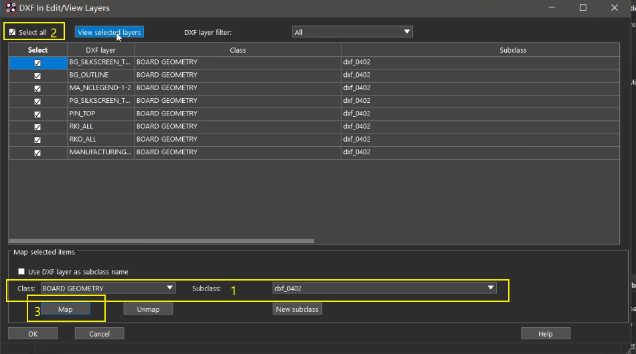This screenshot has width=636, height=354.
Task: Expand the Class BOARD GEOMETRY dropdown
Action: (x=107, y=289)
